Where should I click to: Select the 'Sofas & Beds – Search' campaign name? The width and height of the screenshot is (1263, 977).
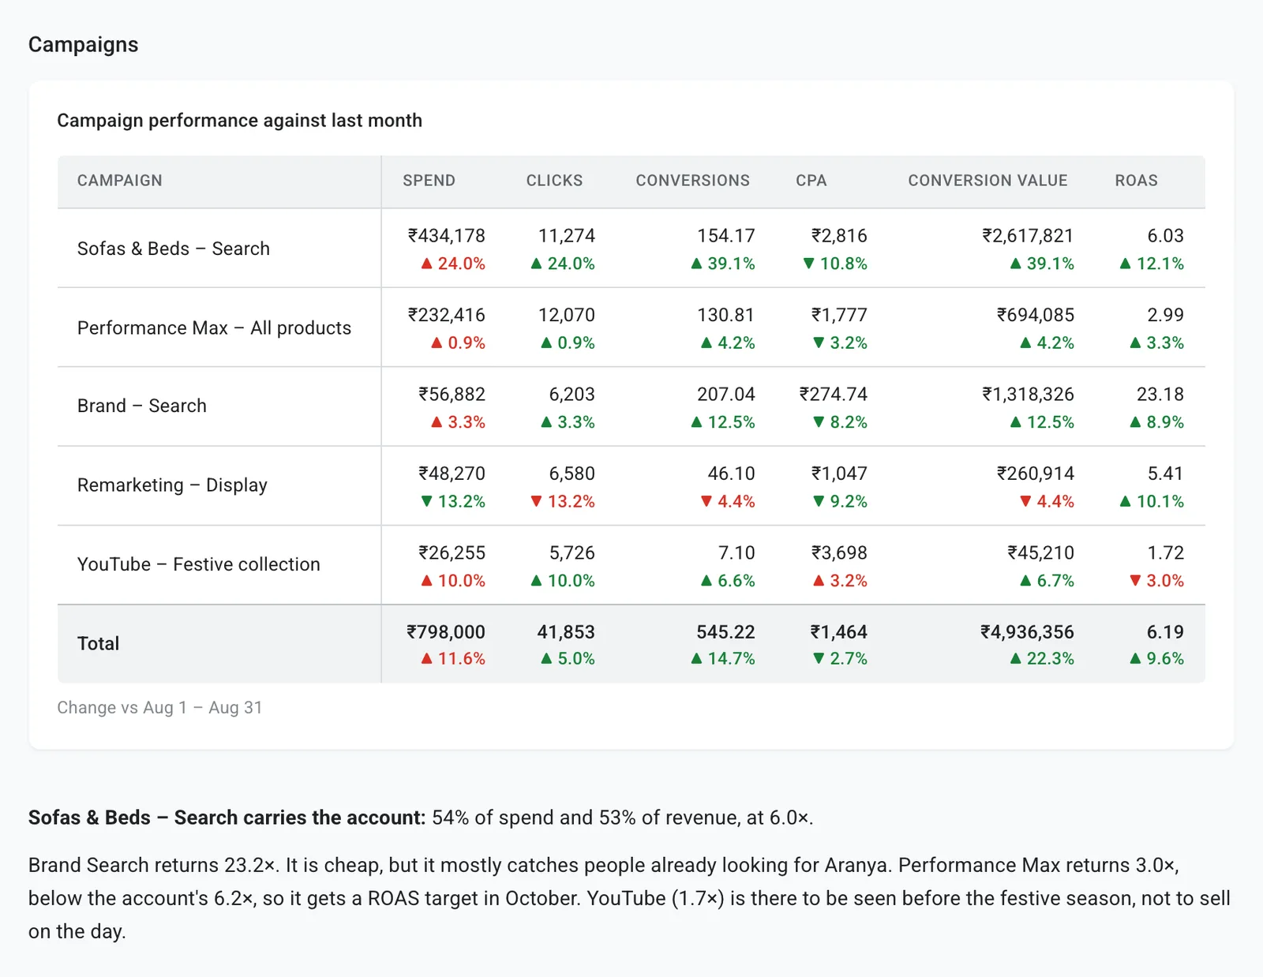(174, 249)
